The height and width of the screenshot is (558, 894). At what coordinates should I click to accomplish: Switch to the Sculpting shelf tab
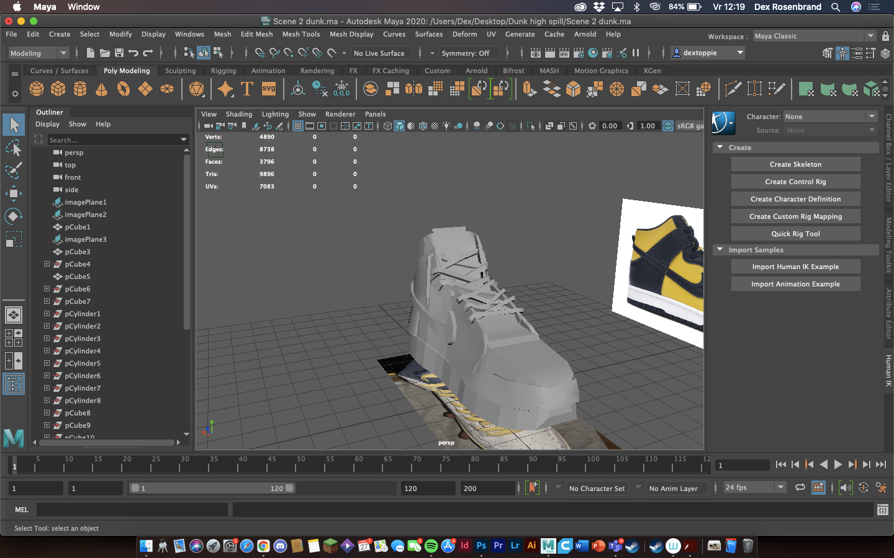tap(180, 71)
